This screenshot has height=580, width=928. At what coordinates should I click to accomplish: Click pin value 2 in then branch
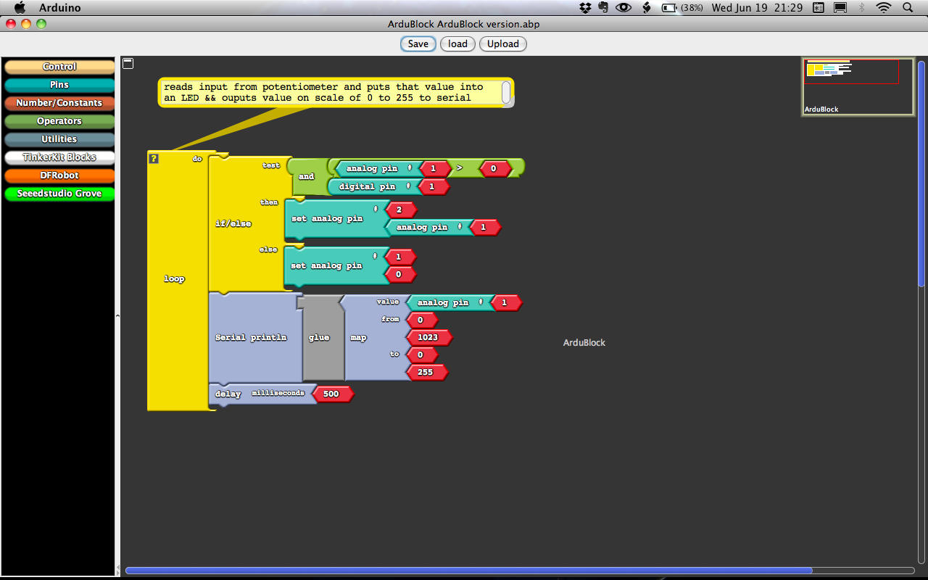pyautogui.click(x=399, y=210)
